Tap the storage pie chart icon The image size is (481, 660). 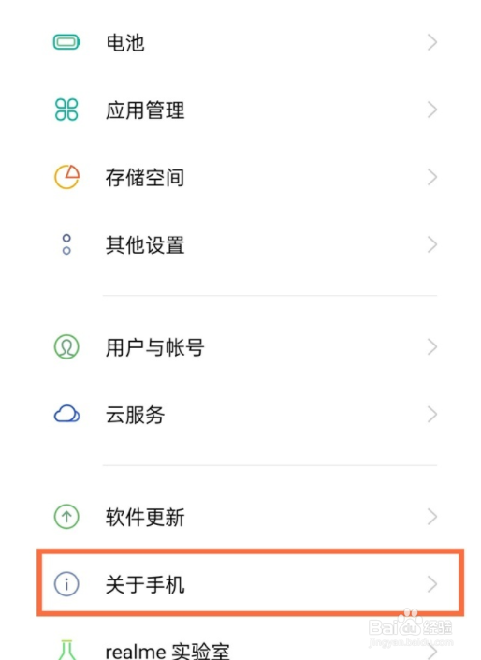pos(66,177)
